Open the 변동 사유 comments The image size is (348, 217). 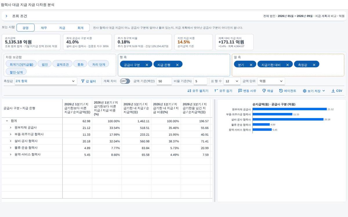[x=247, y=91]
